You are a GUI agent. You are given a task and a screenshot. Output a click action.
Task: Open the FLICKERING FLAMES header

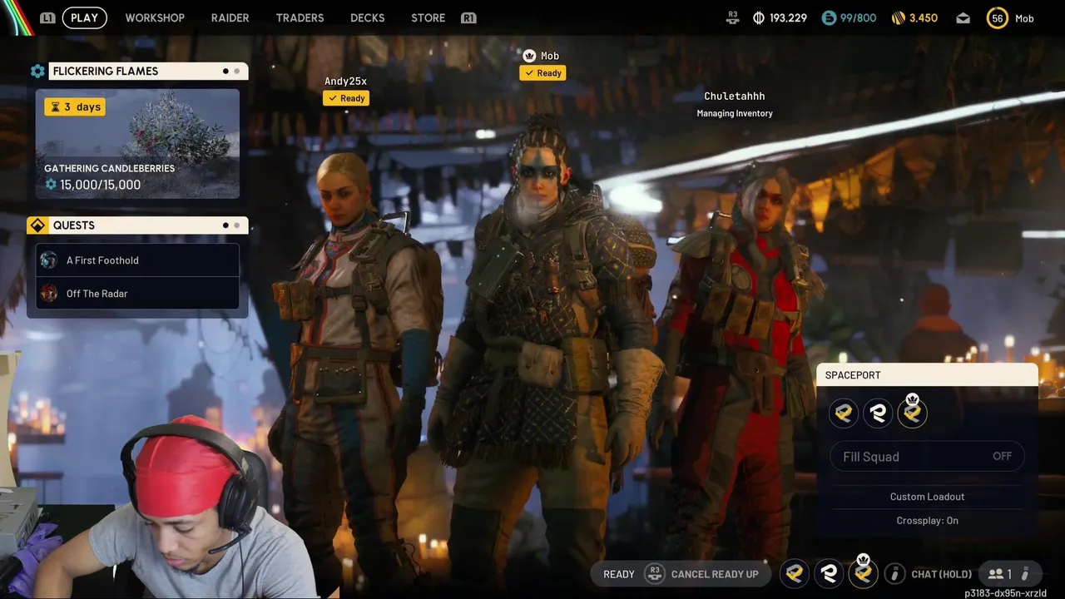[148, 72]
